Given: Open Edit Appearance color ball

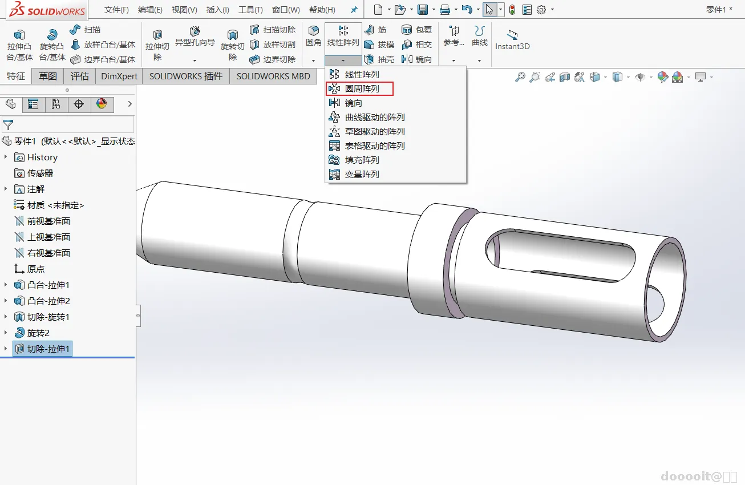Looking at the screenshot, I should click(662, 77).
